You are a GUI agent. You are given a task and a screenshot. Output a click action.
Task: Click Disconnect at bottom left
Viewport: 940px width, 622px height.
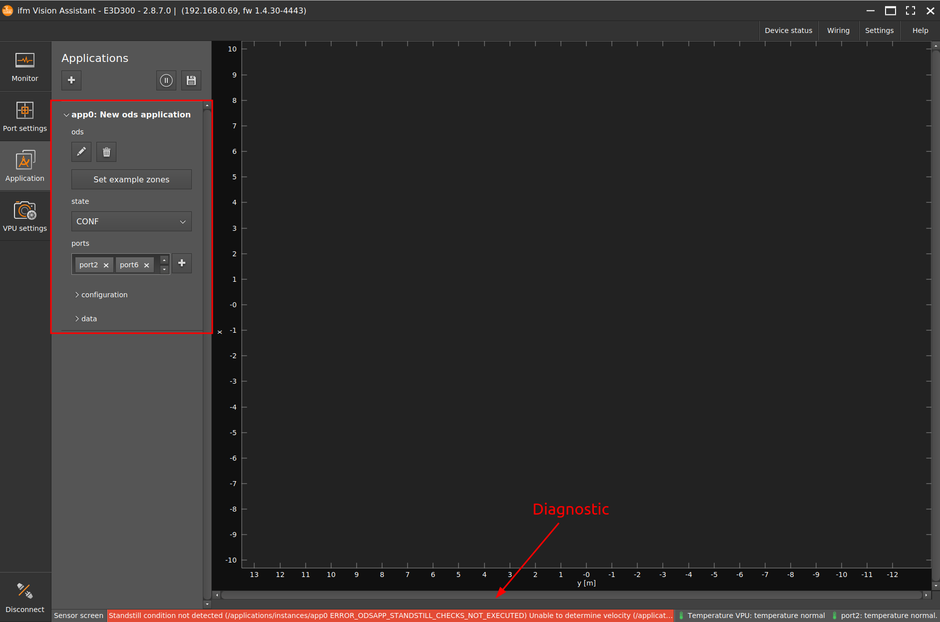pos(24,598)
